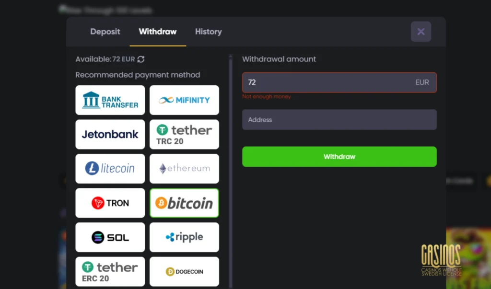Choose MiFinity payment option
The width and height of the screenshot is (491, 289).
[x=184, y=100]
